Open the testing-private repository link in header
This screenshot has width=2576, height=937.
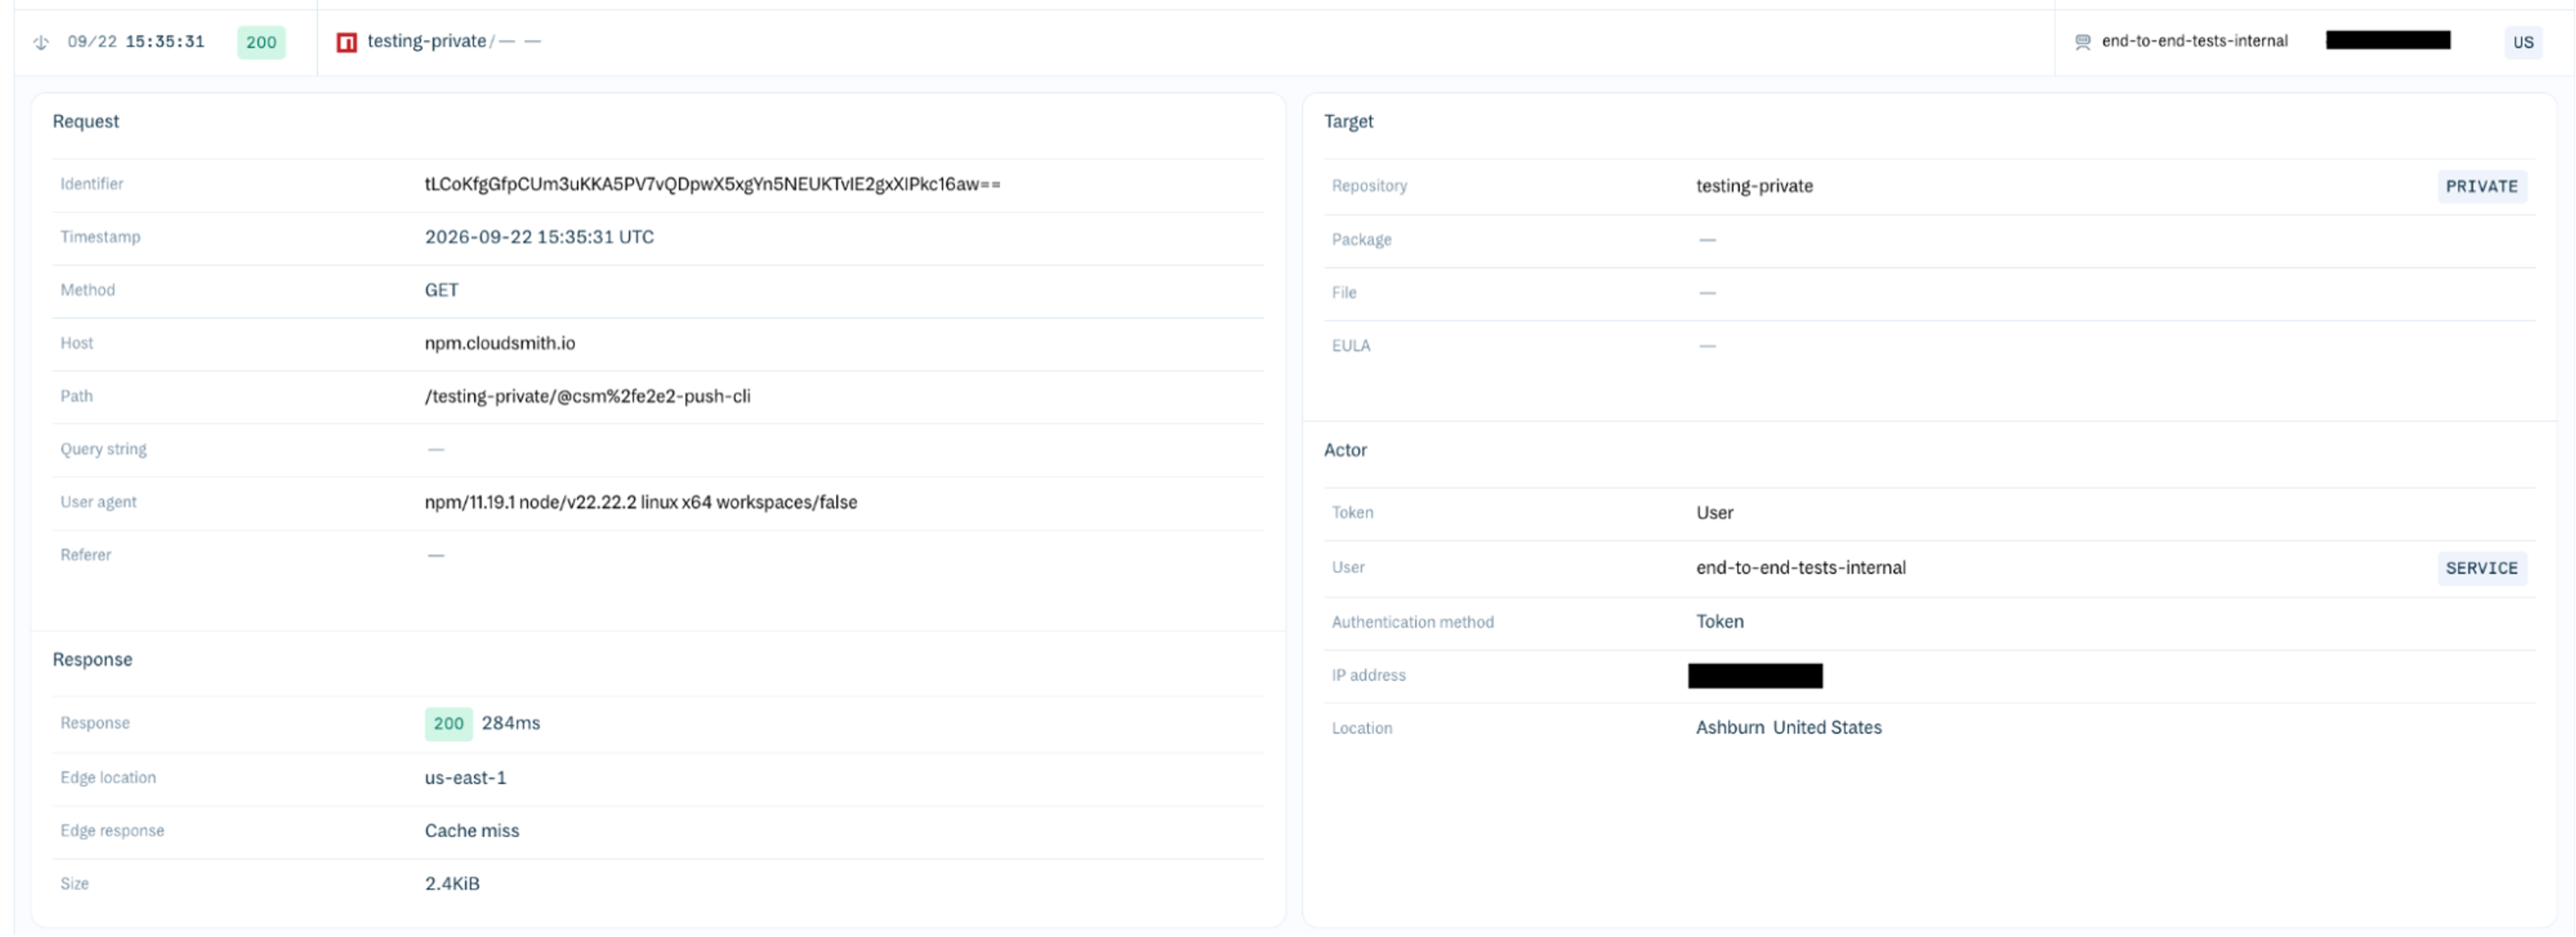click(426, 41)
